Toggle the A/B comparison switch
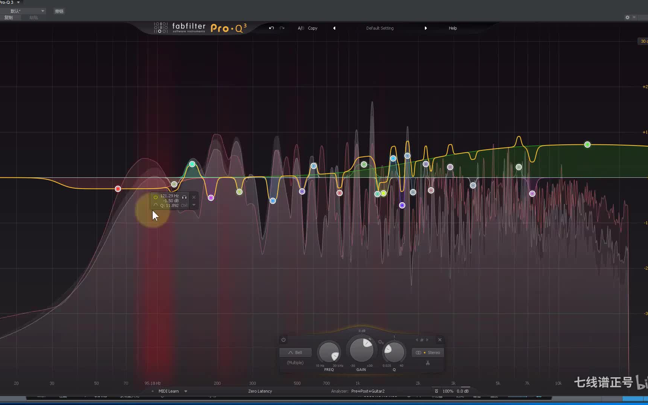Image resolution: width=648 pixels, height=405 pixels. click(x=301, y=28)
